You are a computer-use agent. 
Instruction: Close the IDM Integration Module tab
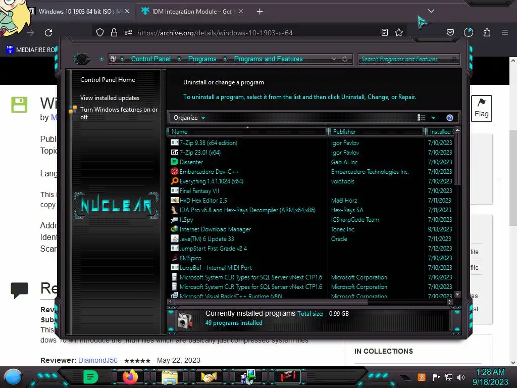click(x=241, y=12)
